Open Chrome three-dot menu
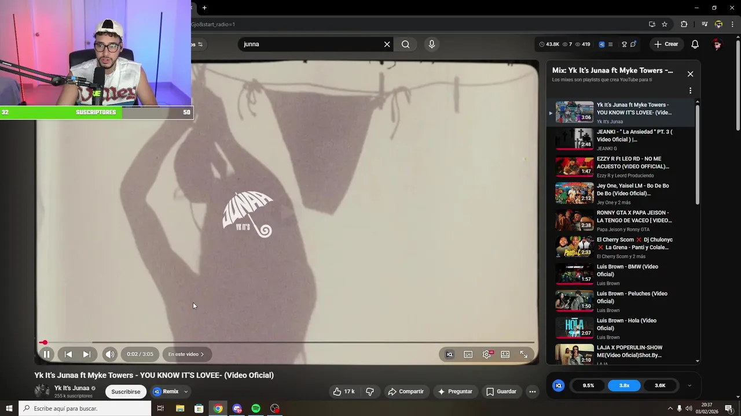Viewport: 741px width, 416px height. [732, 24]
